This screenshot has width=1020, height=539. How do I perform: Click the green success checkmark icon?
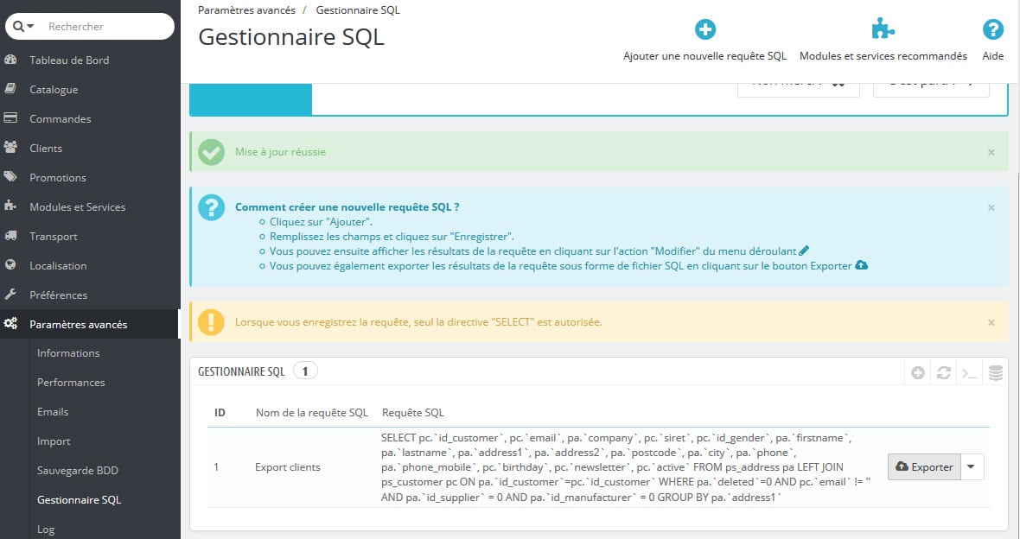click(212, 152)
